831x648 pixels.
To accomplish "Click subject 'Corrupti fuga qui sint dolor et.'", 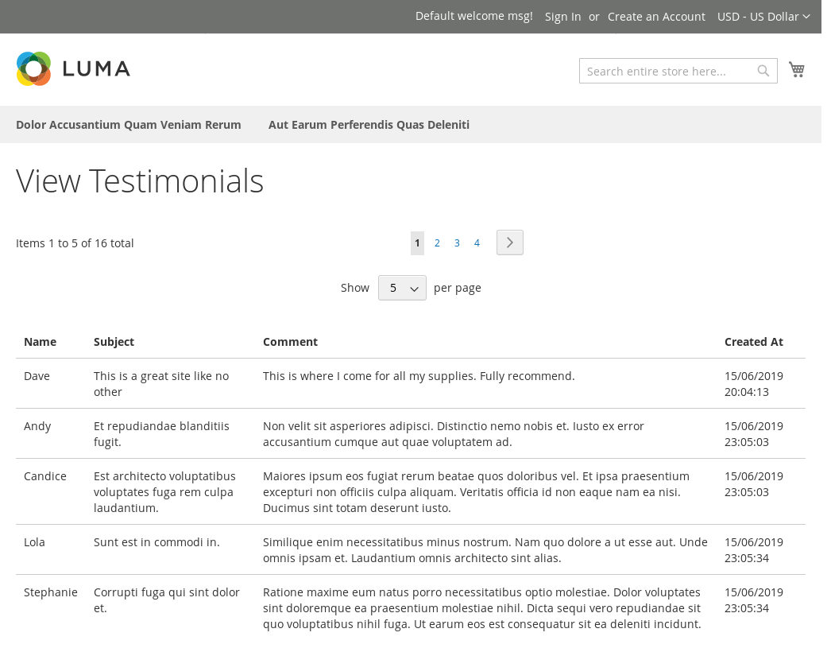I will click(x=167, y=600).
